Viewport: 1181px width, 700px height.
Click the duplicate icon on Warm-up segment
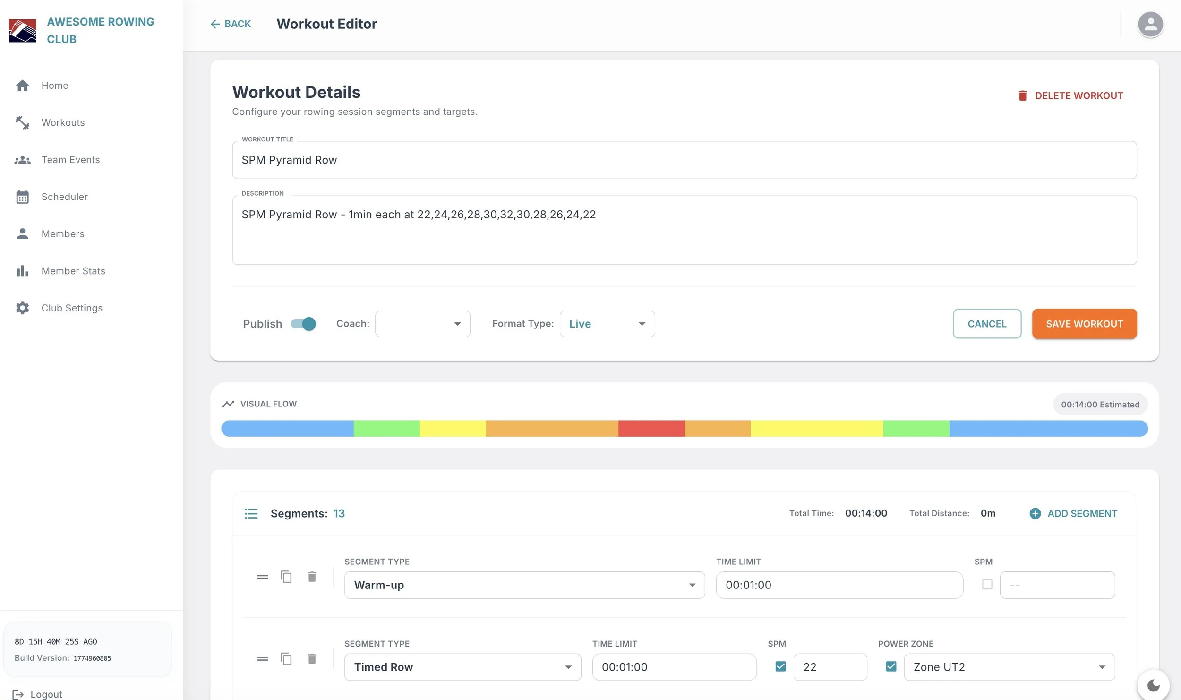(286, 576)
